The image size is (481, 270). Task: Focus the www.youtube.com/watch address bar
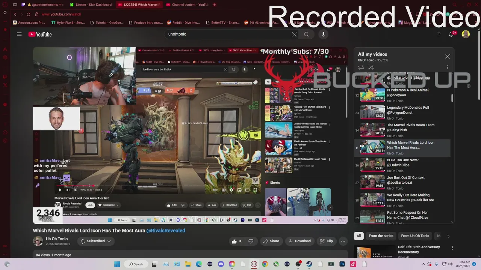click(x=61, y=14)
